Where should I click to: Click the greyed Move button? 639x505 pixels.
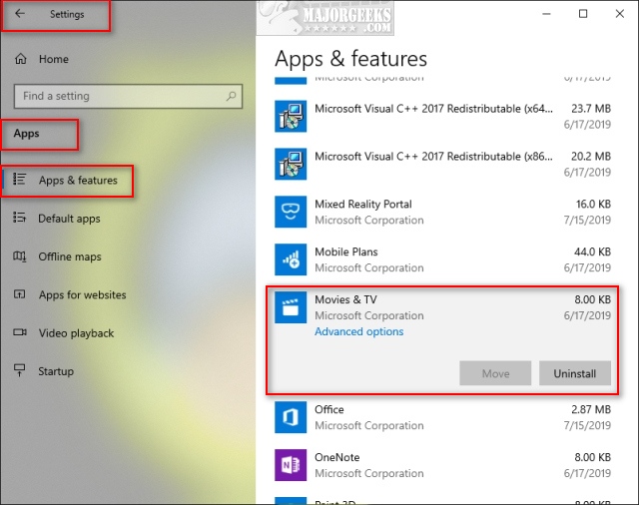coord(495,373)
